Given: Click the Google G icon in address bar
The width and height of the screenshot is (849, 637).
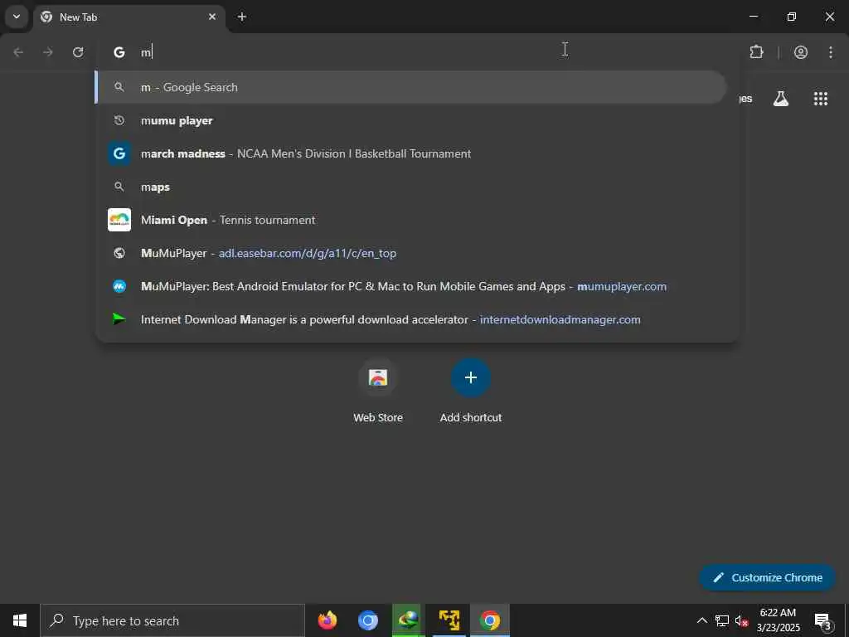Looking at the screenshot, I should click(x=119, y=52).
